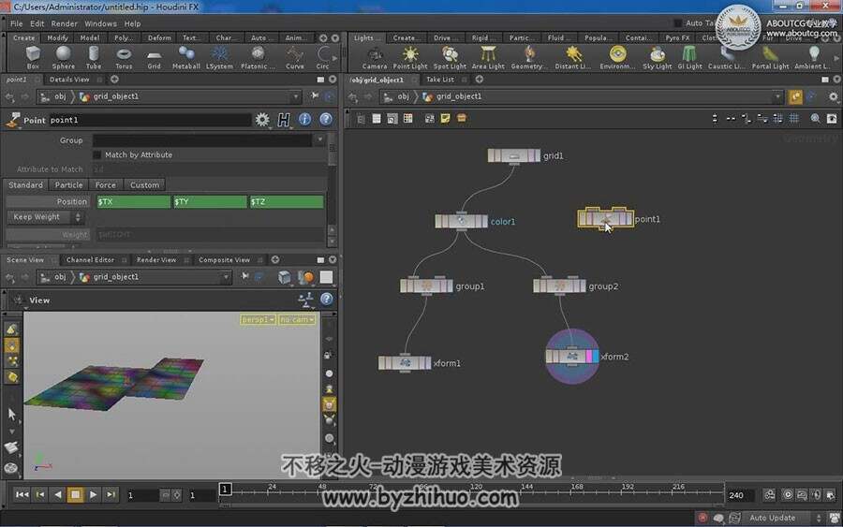
Task: Open the Take List tab
Action: point(440,80)
